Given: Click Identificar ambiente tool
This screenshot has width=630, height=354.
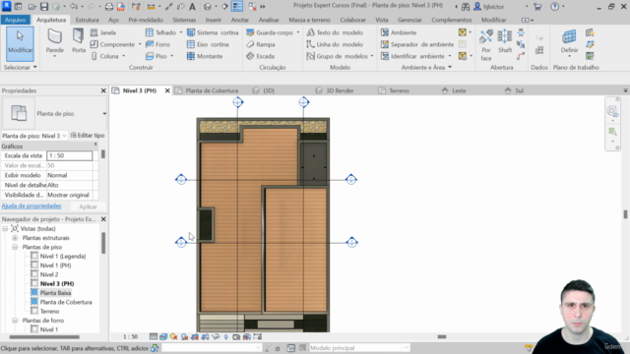Looking at the screenshot, I should 412,56.
